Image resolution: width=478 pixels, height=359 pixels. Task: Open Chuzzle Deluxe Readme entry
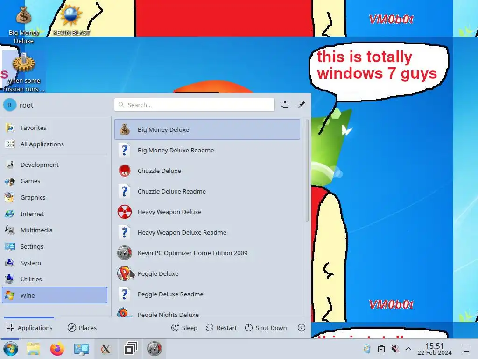coord(207,191)
